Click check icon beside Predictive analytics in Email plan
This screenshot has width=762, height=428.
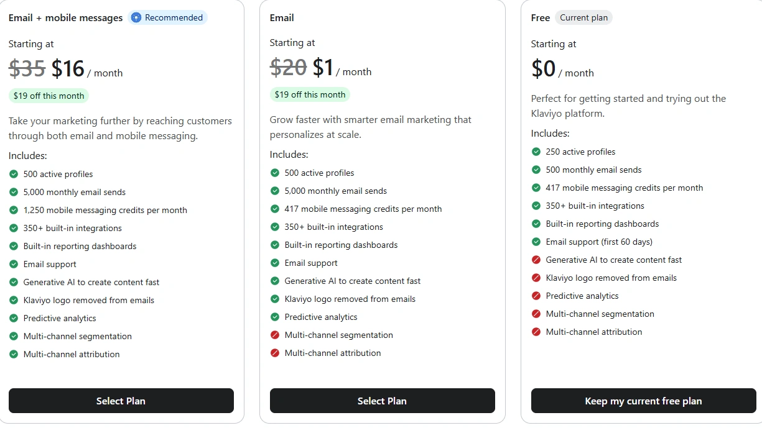(275, 317)
